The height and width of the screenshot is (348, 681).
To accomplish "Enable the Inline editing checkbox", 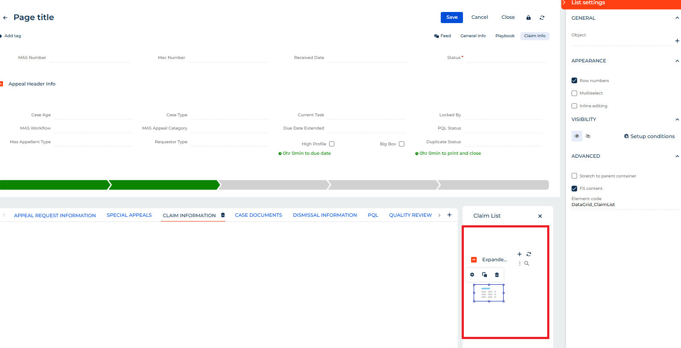I will [x=575, y=106].
